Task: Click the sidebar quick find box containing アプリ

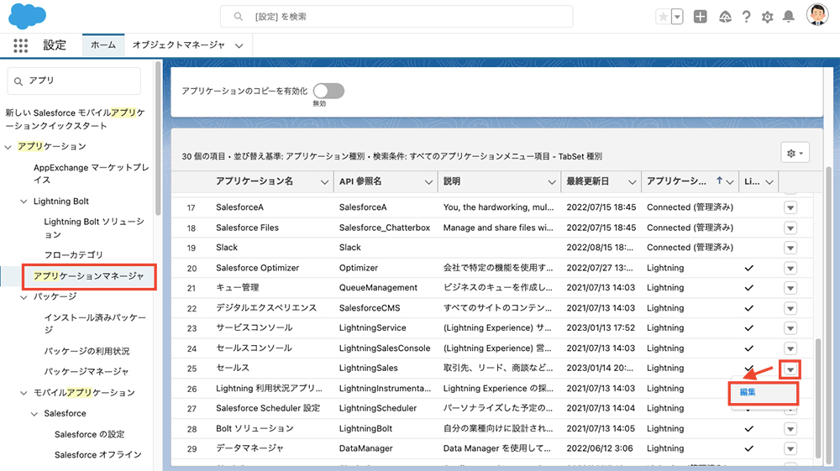Action: click(74, 81)
